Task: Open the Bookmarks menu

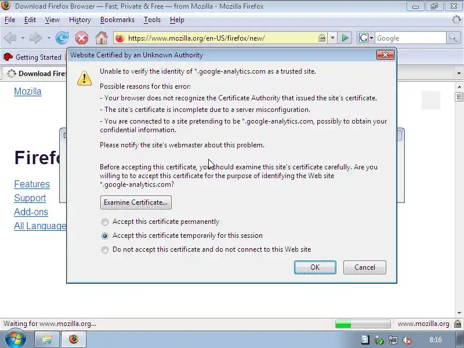Action: pyautogui.click(x=117, y=20)
